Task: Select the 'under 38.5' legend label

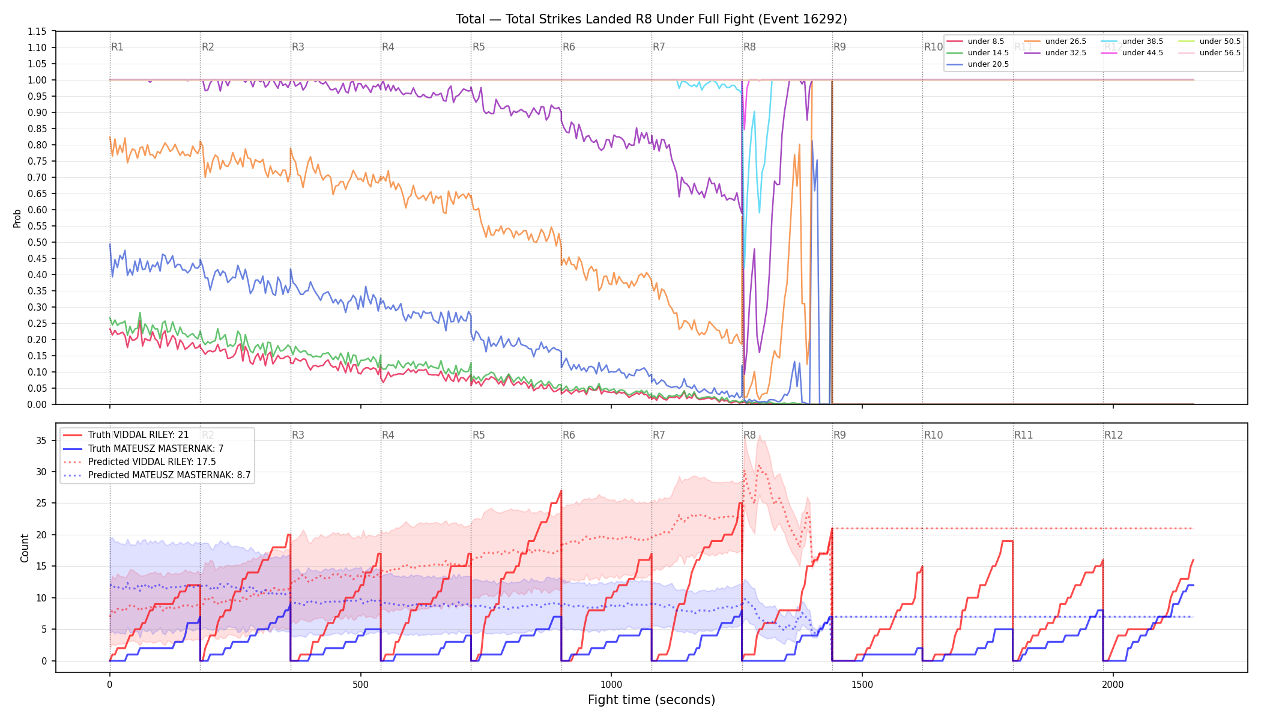Action: pos(1143,41)
